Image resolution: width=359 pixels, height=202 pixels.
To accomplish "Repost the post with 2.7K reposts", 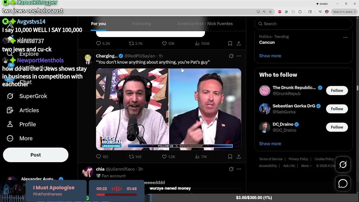I will (x=136, y=43).
